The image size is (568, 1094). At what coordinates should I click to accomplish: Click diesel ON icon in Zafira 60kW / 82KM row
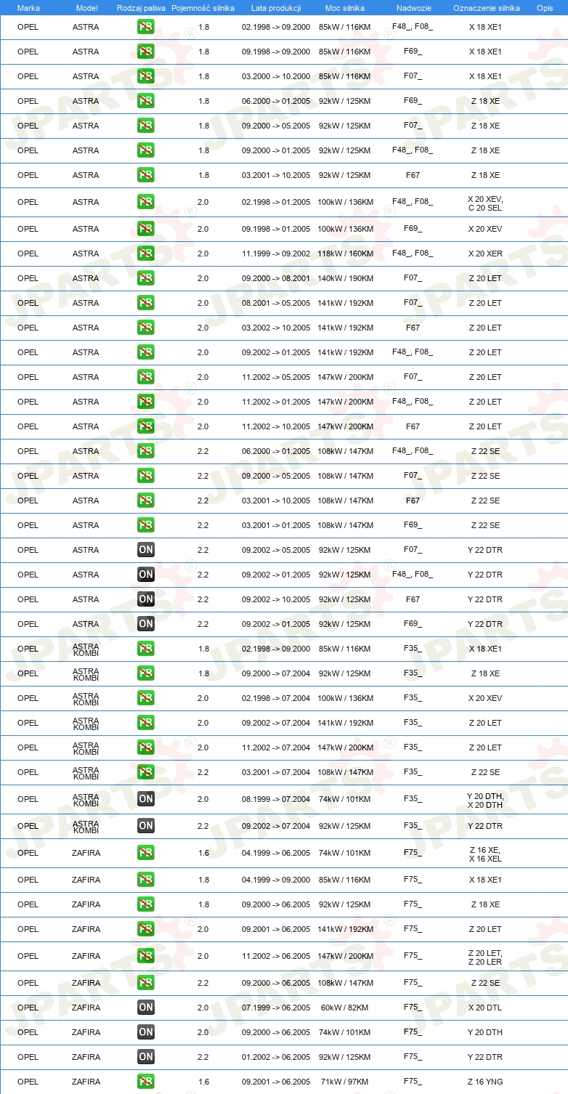click(145, 1008)
